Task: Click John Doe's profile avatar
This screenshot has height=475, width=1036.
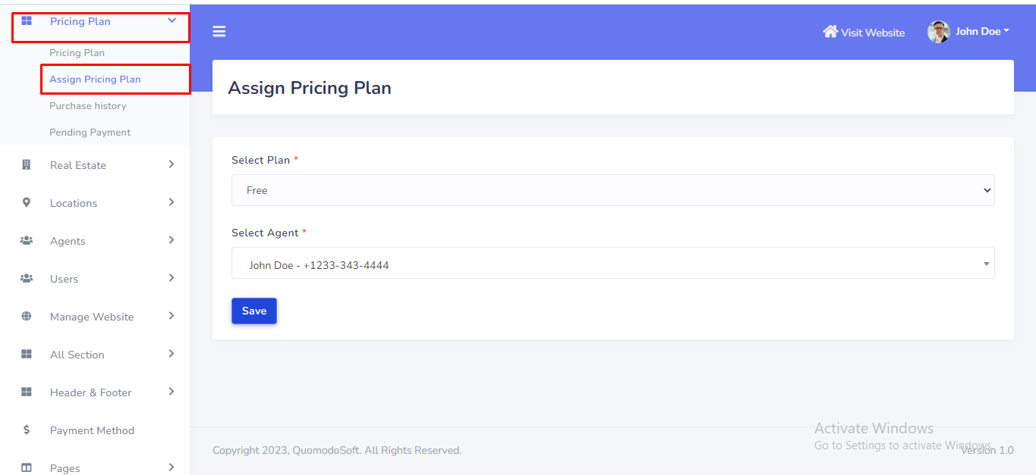Action: pos(939,32)
